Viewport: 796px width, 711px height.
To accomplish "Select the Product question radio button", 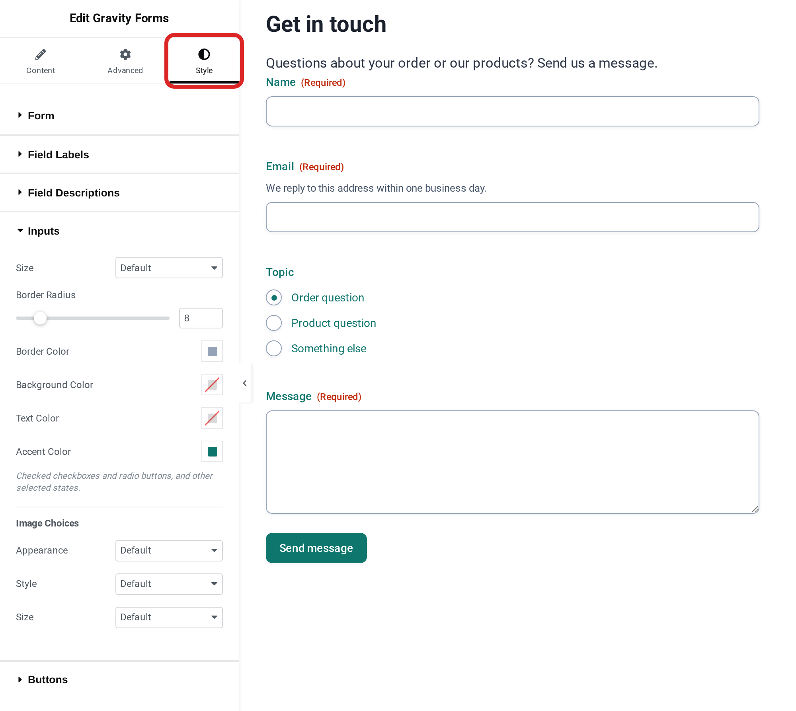I will point(274,323).
